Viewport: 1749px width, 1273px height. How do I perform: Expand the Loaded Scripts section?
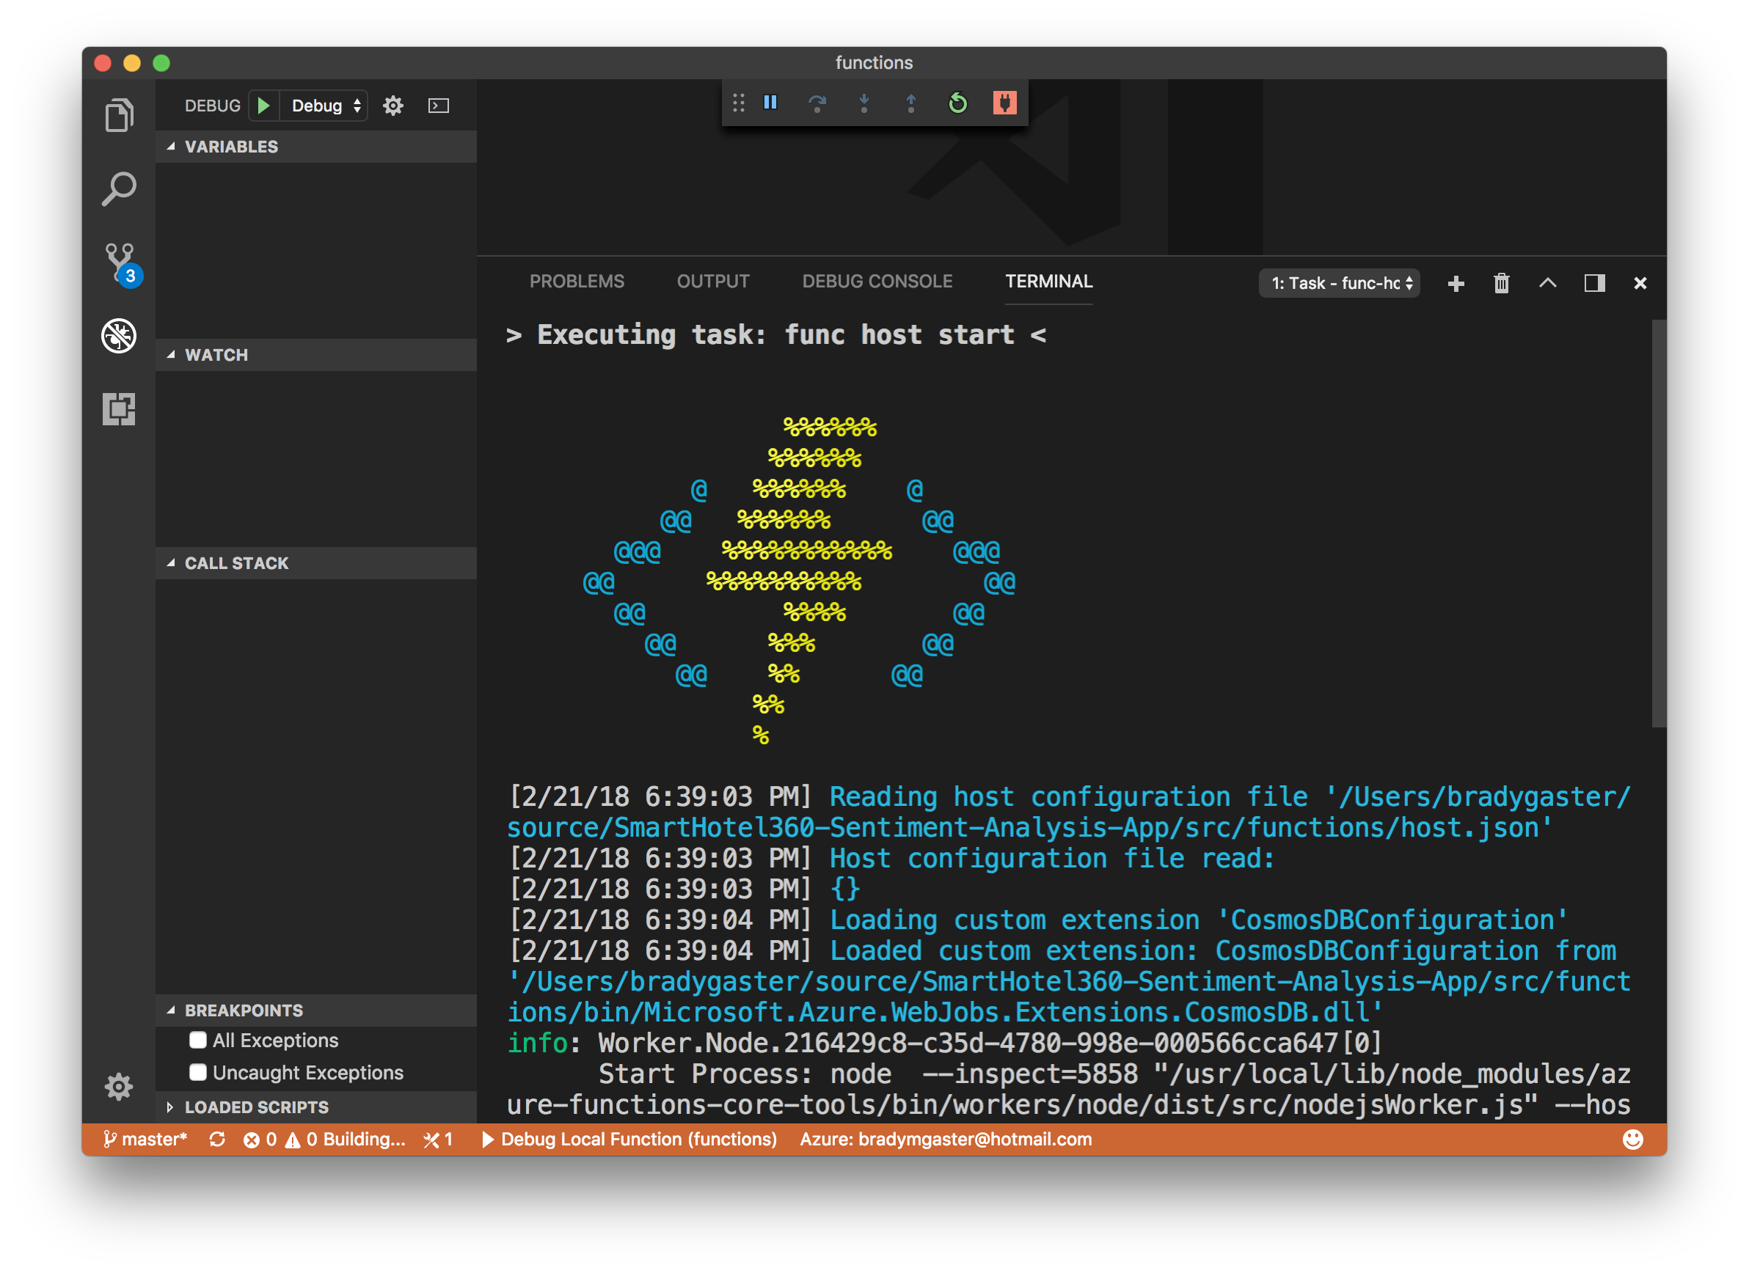[256, 1107]
